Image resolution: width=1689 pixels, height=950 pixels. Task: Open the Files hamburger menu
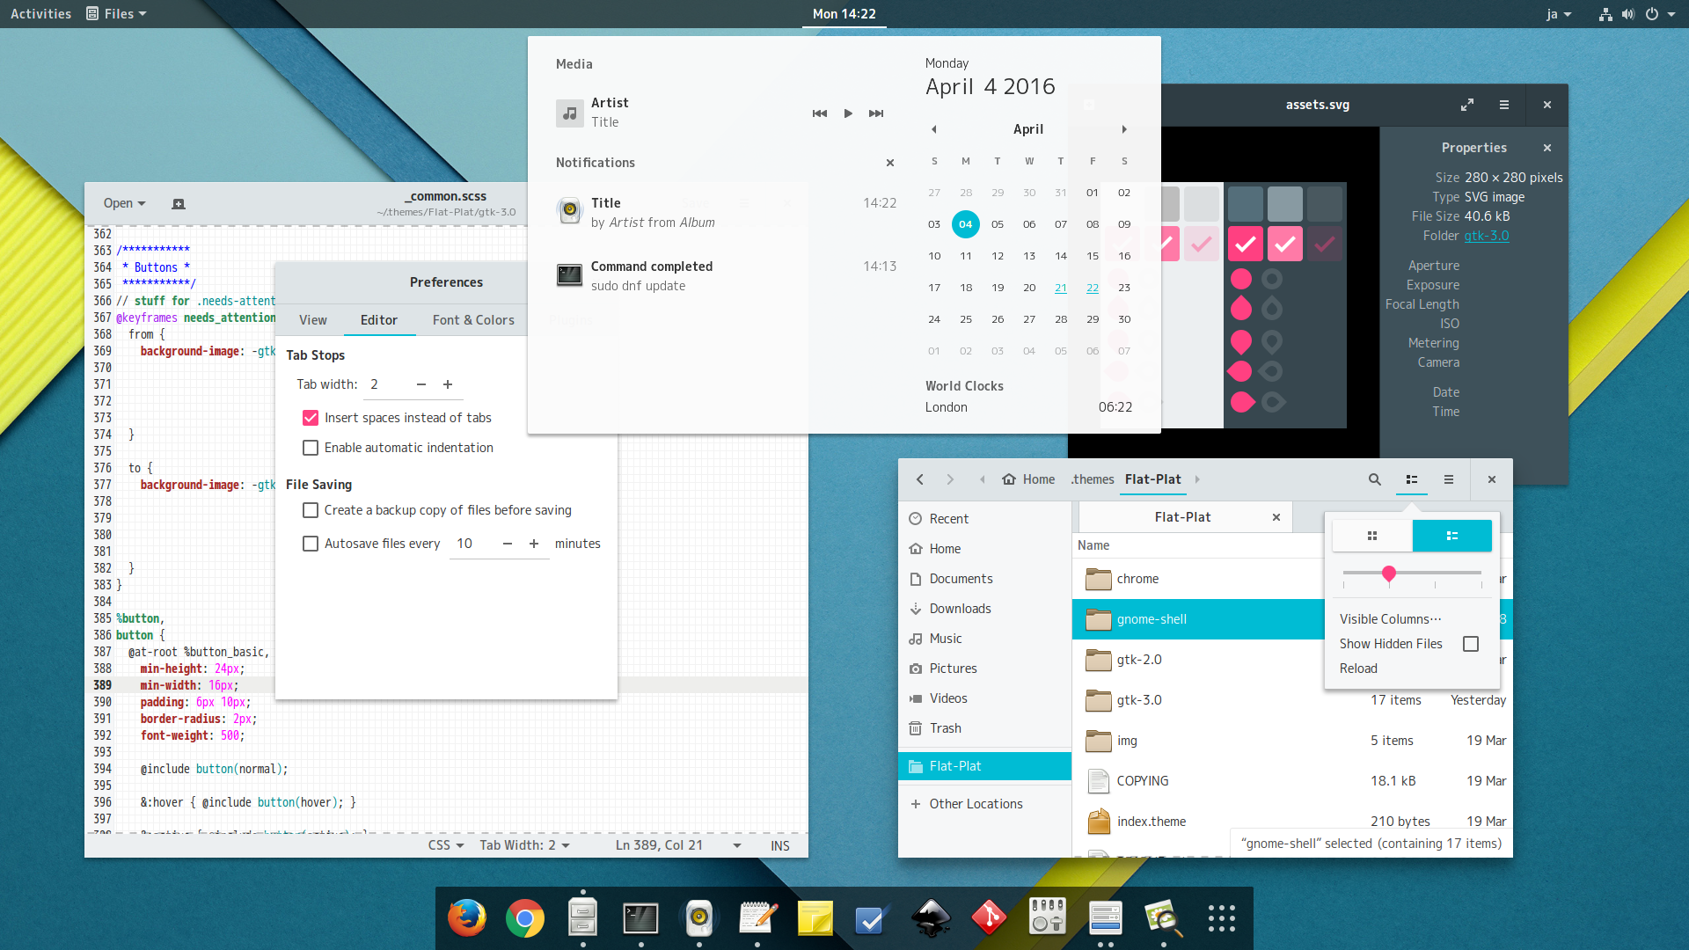(x=1448, y=479)
